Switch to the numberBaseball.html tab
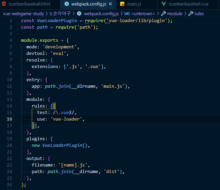Image resolution: width=220 pixels, height=190 pixels. click(x=29, y=4)
